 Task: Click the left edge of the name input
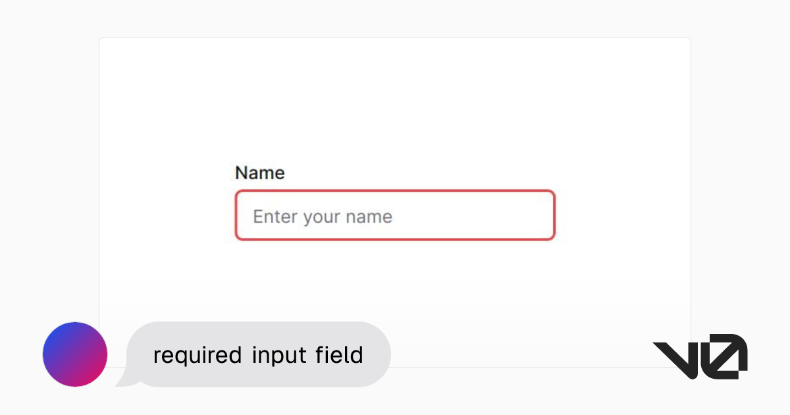pyautogui.click(x=237, y=215)
